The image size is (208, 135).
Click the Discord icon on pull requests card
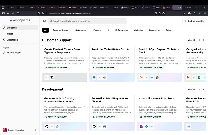tap(104, 127)
